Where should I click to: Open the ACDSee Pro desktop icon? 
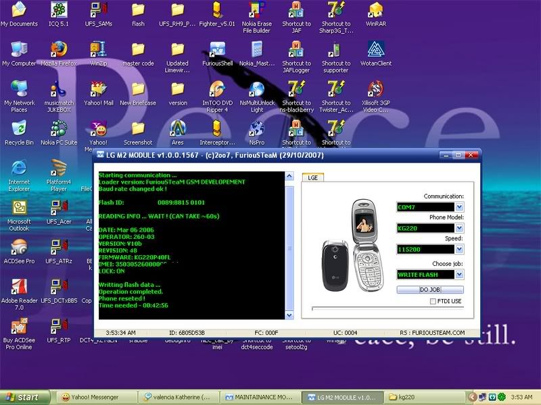coord(19,251)
